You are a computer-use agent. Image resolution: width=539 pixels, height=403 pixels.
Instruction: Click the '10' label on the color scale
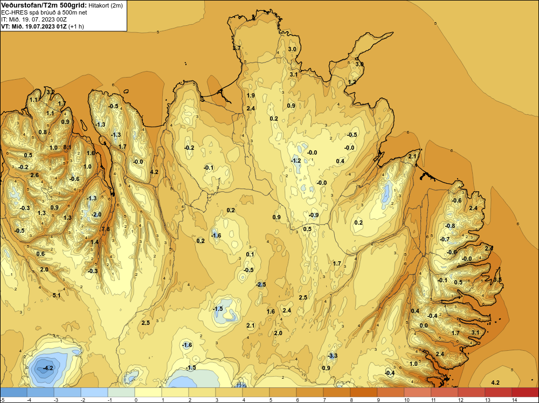pos(406,400)
